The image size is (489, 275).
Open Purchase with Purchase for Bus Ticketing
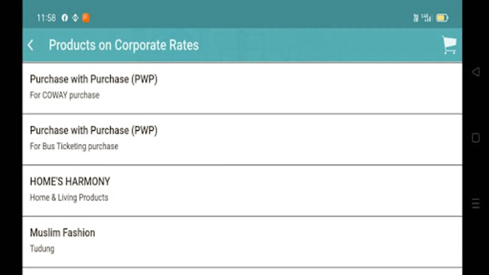(94, 130)
